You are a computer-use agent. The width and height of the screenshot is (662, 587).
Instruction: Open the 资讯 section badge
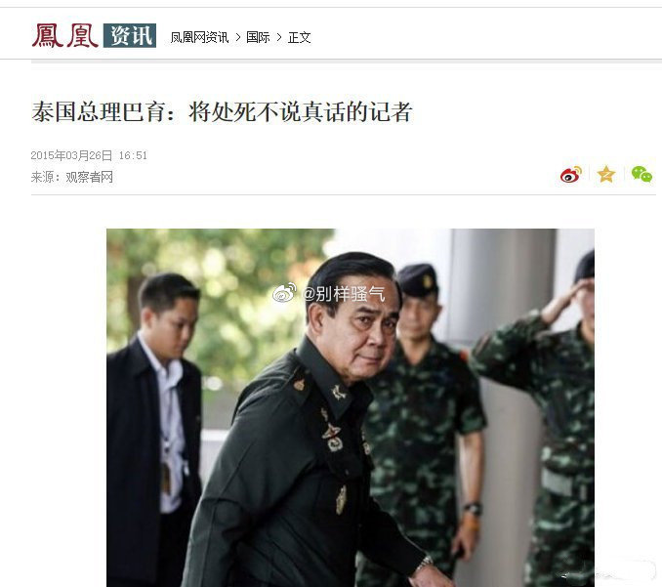pyautogui.click(x=130, y=35)
